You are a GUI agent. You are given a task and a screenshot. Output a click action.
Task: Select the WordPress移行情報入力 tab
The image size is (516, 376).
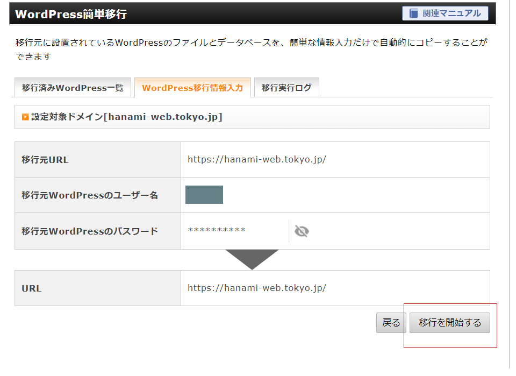click(x=192, y=88)
